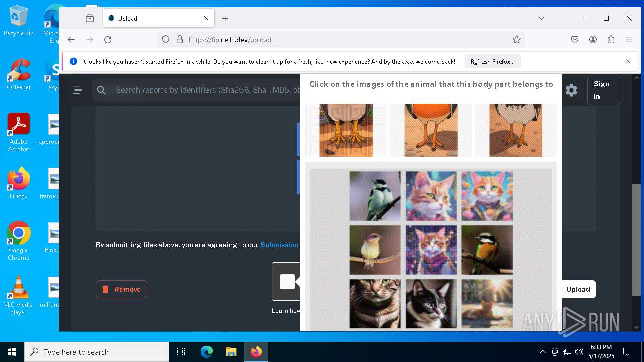The image size is (644, 362).
Task: Select the orange cat top-middle image
Action: click(431, 196)
